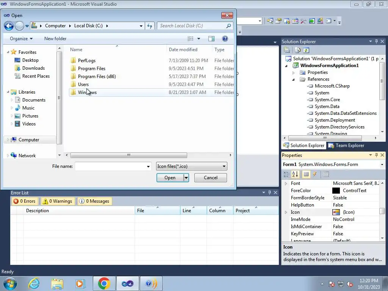The image size is (388, 291).
Task: Open Find in Files from Visual Studio toolbar
Action: (270, 21)
